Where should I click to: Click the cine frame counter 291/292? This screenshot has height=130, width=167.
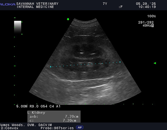pyautogui.click(x=146, y=22)
